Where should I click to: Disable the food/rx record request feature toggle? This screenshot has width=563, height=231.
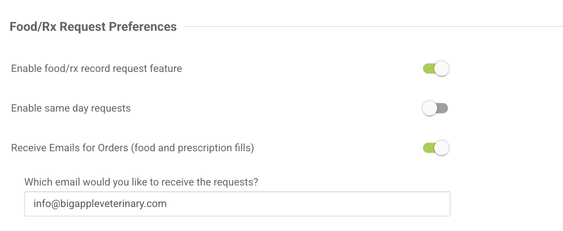click(x=436, y=69)
